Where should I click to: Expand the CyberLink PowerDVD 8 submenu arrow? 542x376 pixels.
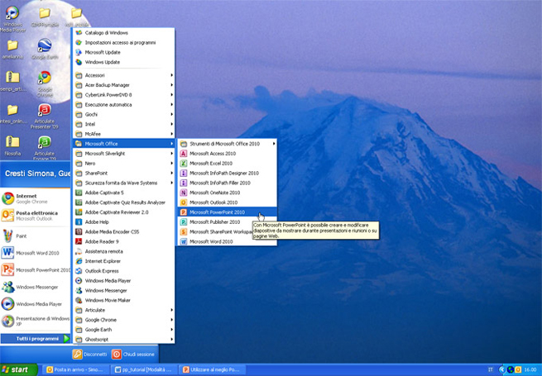pyautogui.click(x=171, y=94)
